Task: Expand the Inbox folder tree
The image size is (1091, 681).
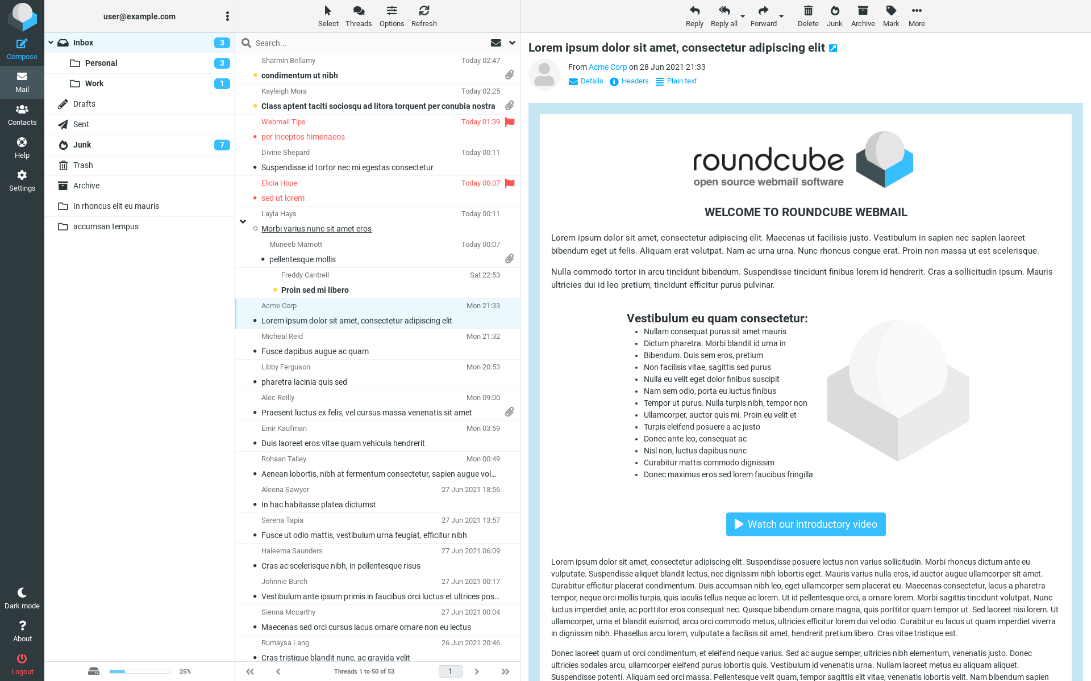Action: click(53, 41)
